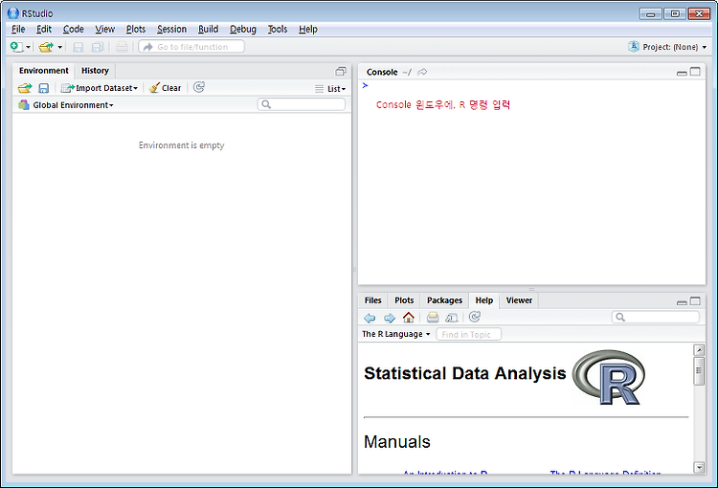Click the Help home icon
Viewport: 718px width, 488px height.
click(409, 317)
